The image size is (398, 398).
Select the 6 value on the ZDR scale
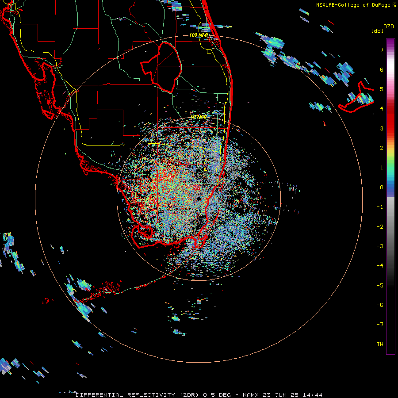(382, 69)
